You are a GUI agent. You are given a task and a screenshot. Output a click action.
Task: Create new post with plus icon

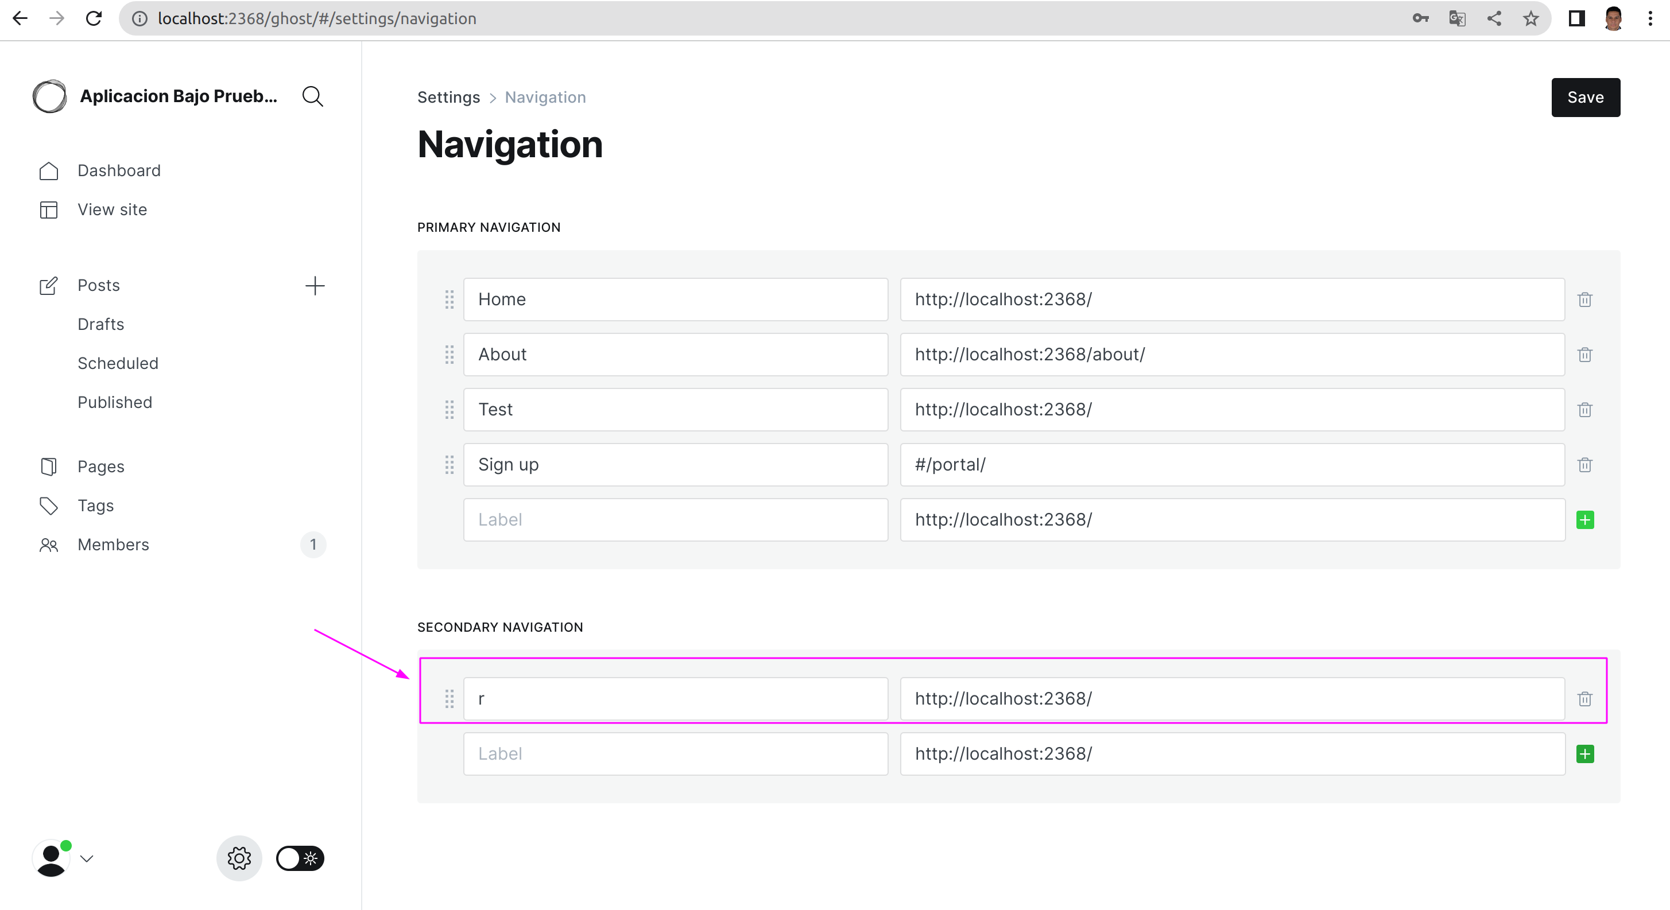point(315,286)
